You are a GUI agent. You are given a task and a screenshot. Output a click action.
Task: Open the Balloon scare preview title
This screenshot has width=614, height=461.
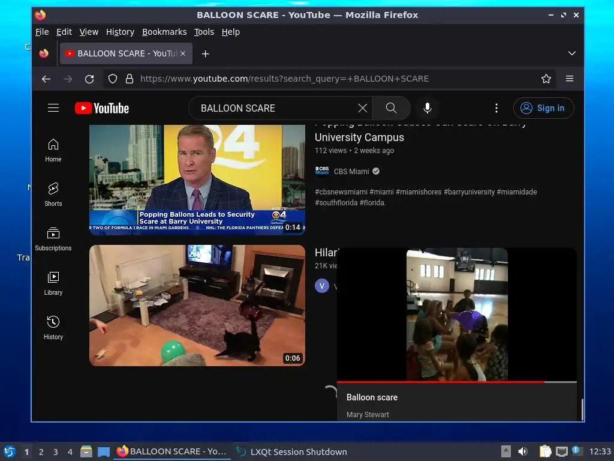tap(372, 397)
